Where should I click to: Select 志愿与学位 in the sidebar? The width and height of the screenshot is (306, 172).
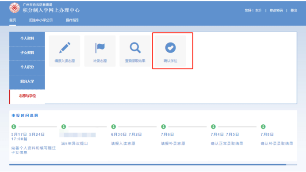coord(27,96)
